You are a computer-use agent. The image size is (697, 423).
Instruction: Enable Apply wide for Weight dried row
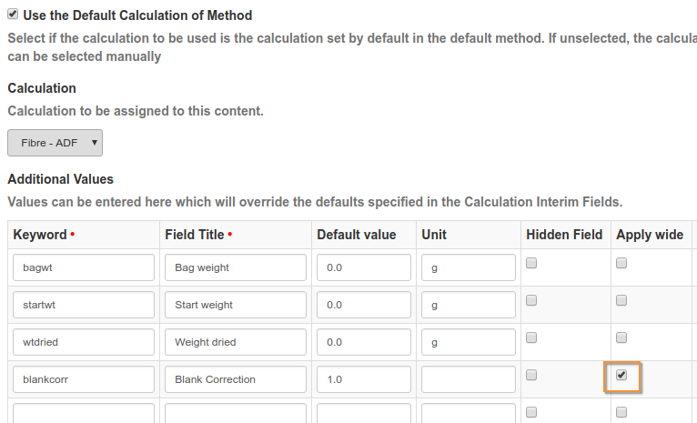[x=622, y=338]
